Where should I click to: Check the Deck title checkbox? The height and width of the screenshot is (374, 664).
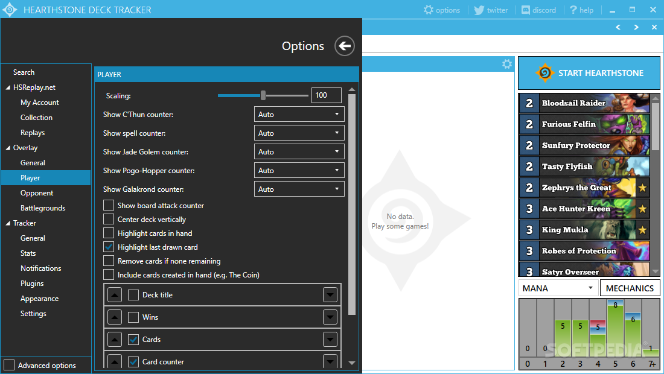click(x=133, y=295)
